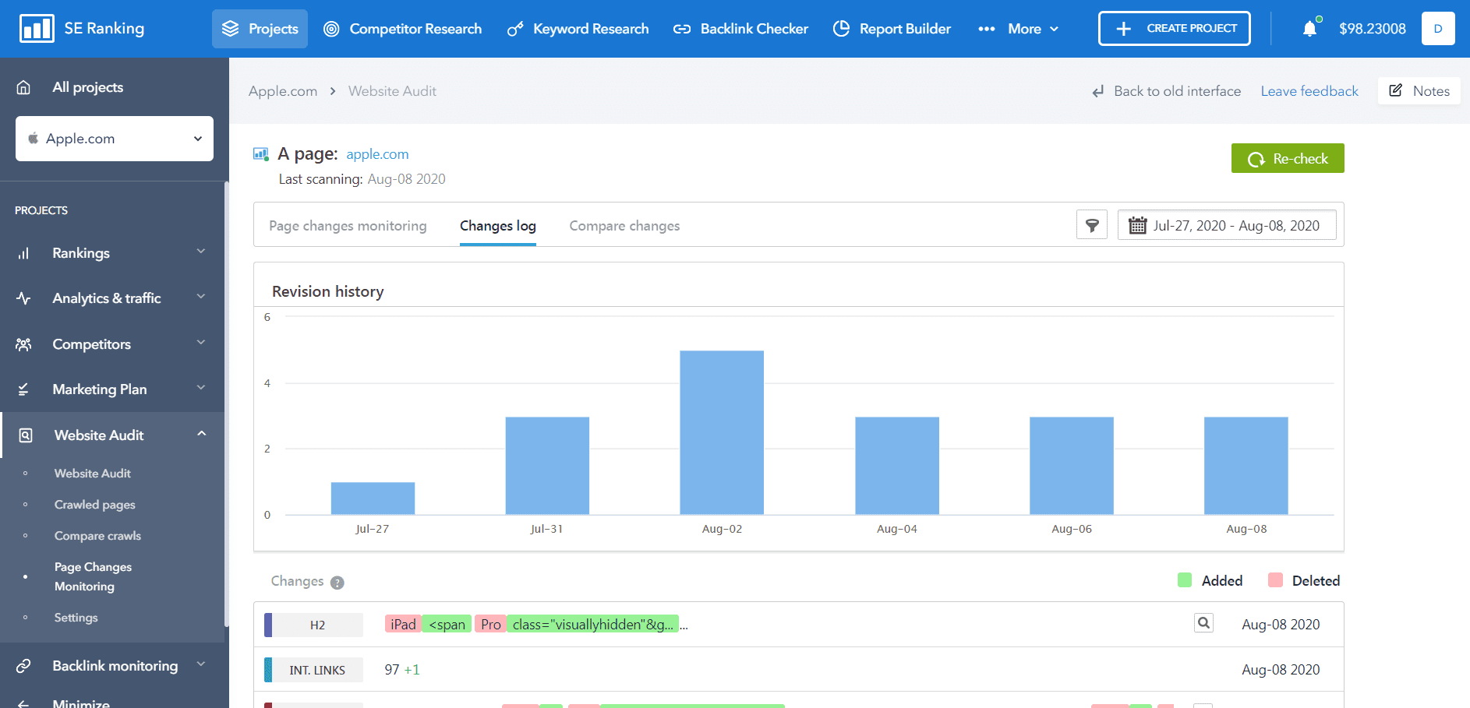The width and height of the screenshot is (1470, 708).
Task: Click the green Added legend swatch
Action: (x=1185, y=579)
